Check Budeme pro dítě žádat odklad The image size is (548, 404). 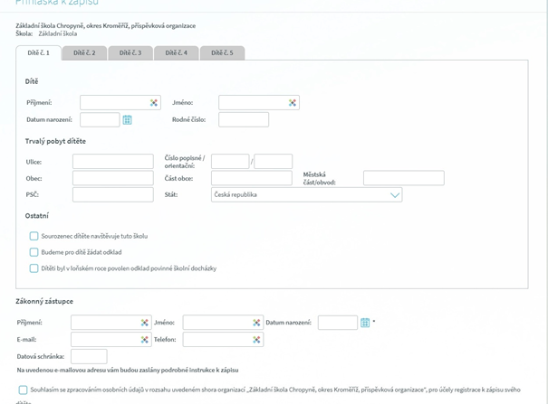point(34,252)
